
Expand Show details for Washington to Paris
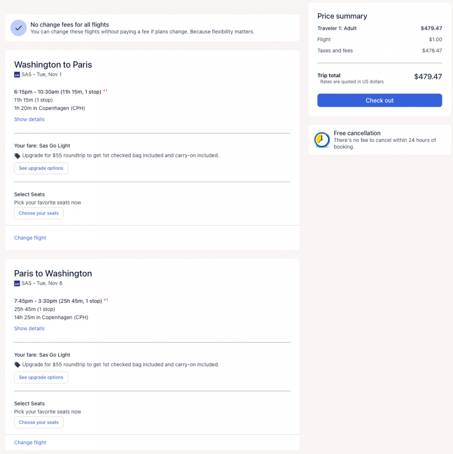pos(29,119)
